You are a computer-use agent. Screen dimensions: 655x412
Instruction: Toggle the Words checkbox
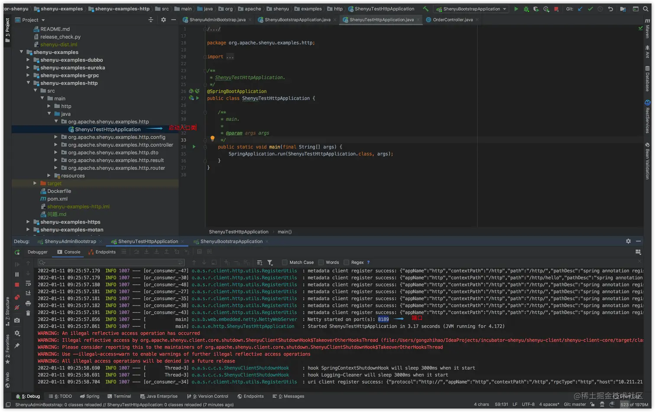[321, 263]
